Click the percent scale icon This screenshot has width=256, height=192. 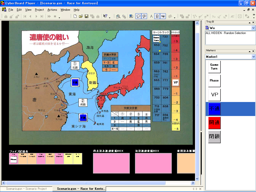coord(124,16)
